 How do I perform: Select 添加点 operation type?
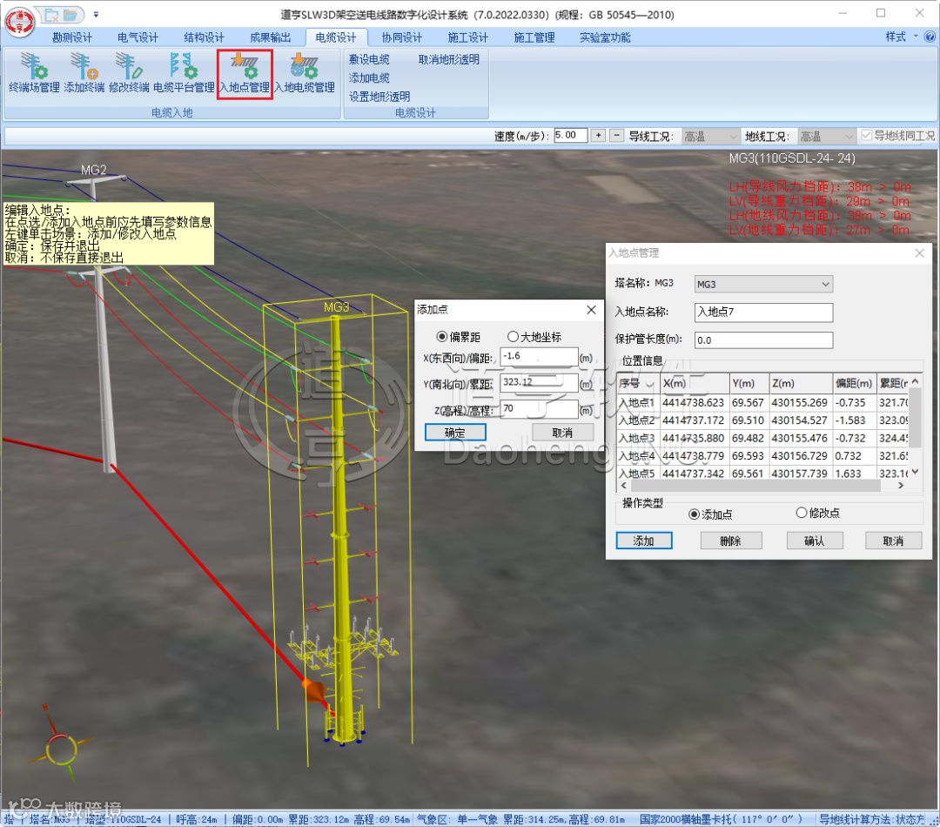pos(694,514)
